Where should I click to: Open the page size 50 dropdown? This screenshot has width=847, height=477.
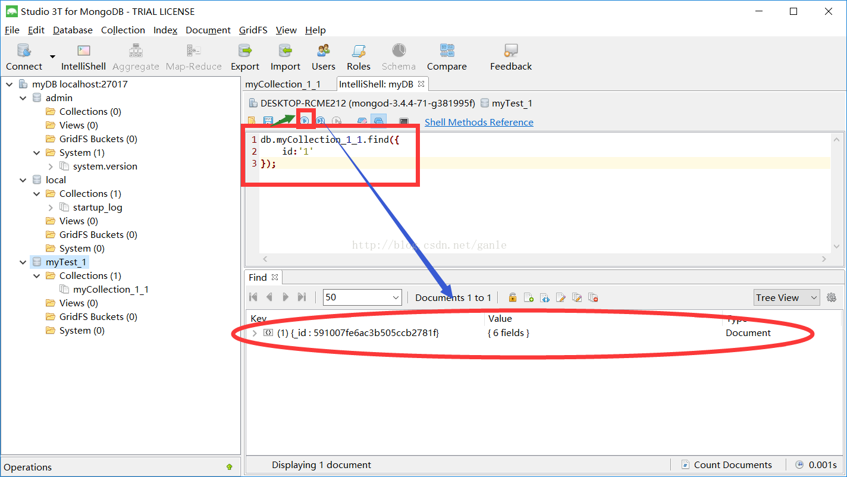pyautogui.click(x=362, y=297)
